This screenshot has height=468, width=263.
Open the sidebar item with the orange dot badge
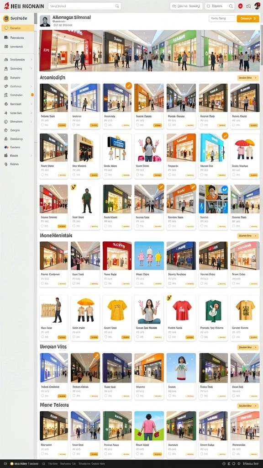click(18, 95)
